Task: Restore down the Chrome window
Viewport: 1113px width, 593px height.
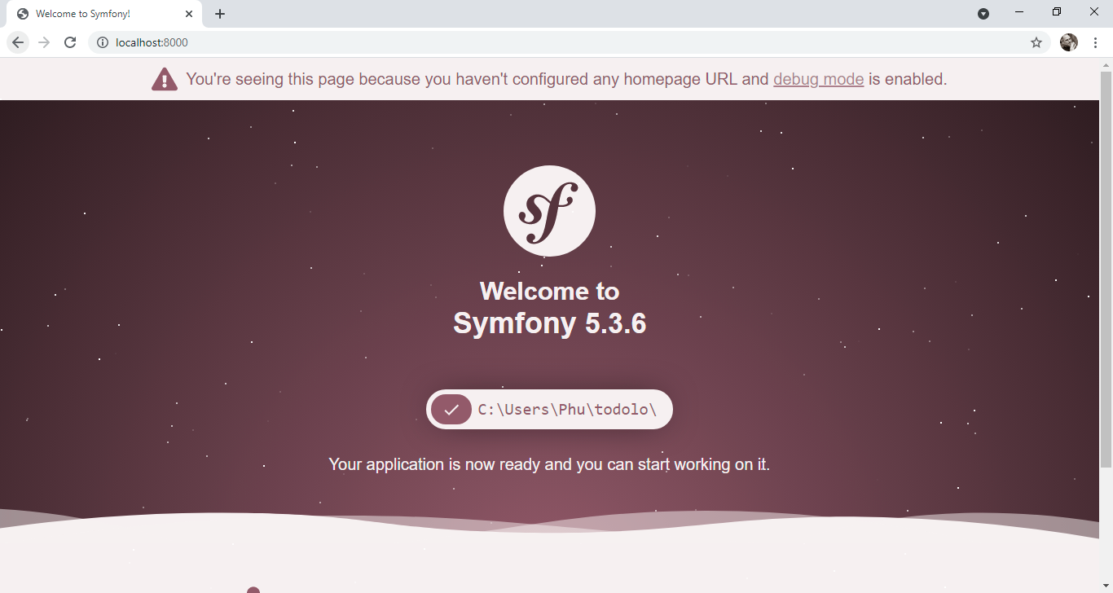Action: coord(1057,12)
